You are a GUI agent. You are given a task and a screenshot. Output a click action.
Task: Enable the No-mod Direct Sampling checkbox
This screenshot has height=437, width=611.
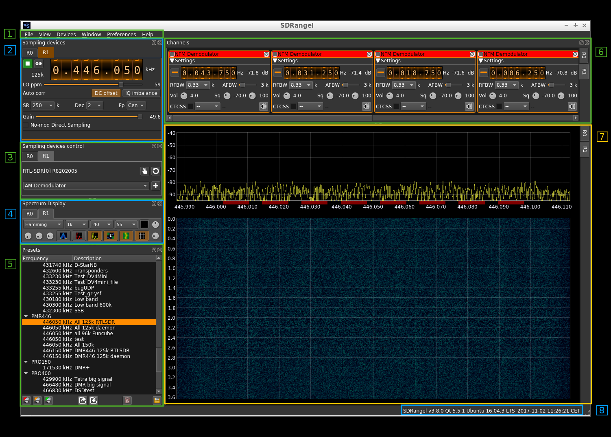coord(26,125)
